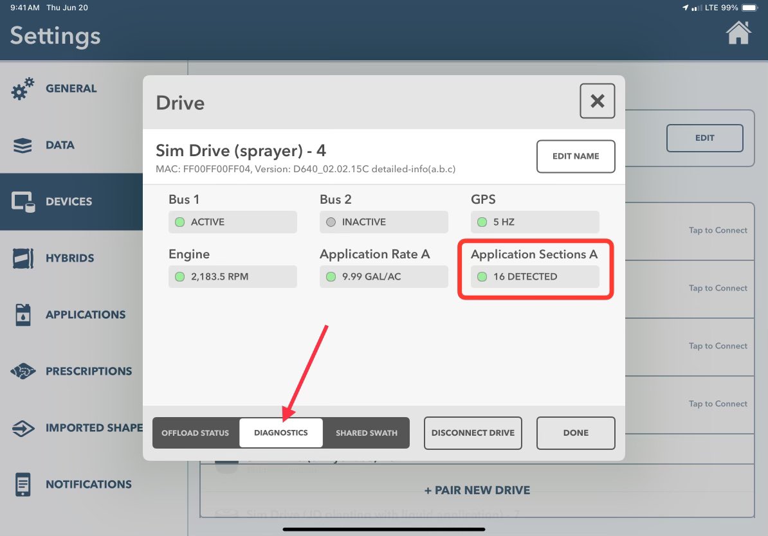Viewport: 768px width, 536px height.
Task: Select Bus 1 Active status field
Action: (233, 222)
